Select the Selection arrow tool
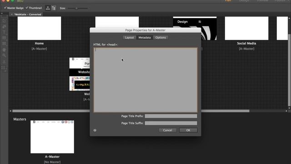 4,20
